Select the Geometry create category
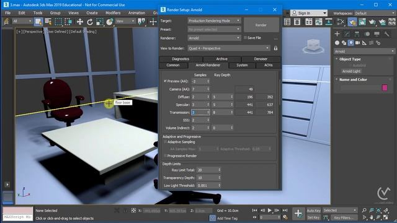This screenshot has height=223, width=397. pos(337,43)
